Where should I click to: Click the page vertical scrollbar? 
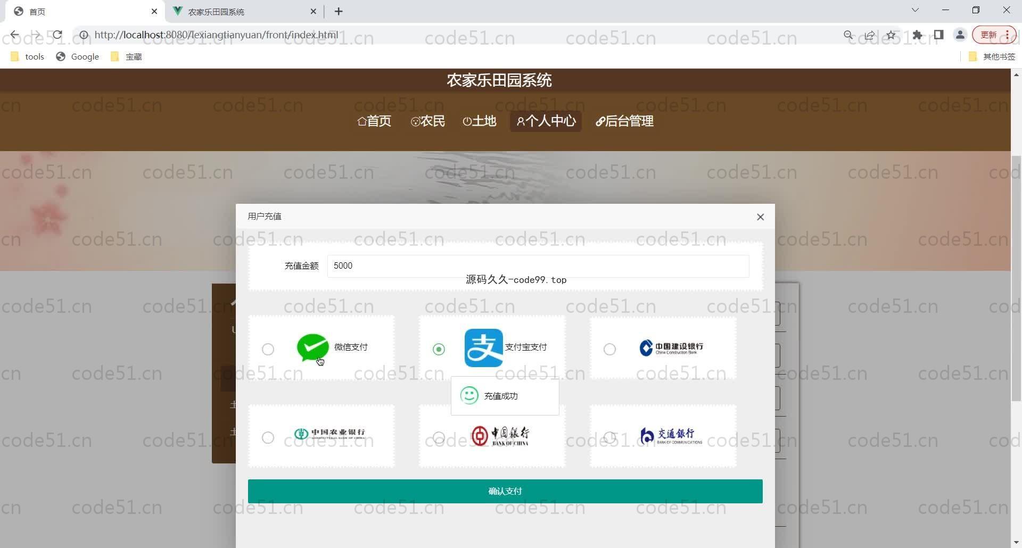[1016, 278]
